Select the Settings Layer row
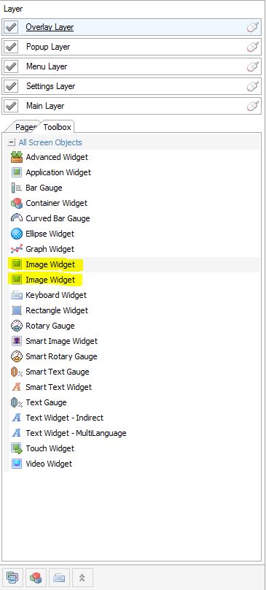Viewport: 266px width, 590px height. [131, 86]
